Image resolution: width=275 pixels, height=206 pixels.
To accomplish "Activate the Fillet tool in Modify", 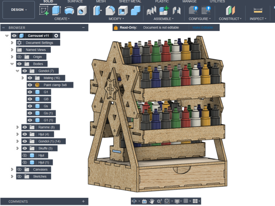I will tap(110, 10).
